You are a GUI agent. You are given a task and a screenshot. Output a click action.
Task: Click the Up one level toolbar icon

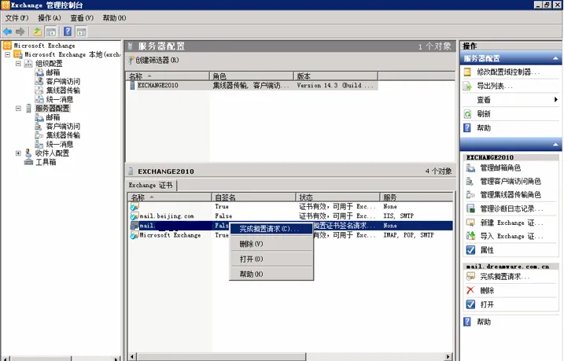point(38,31)
